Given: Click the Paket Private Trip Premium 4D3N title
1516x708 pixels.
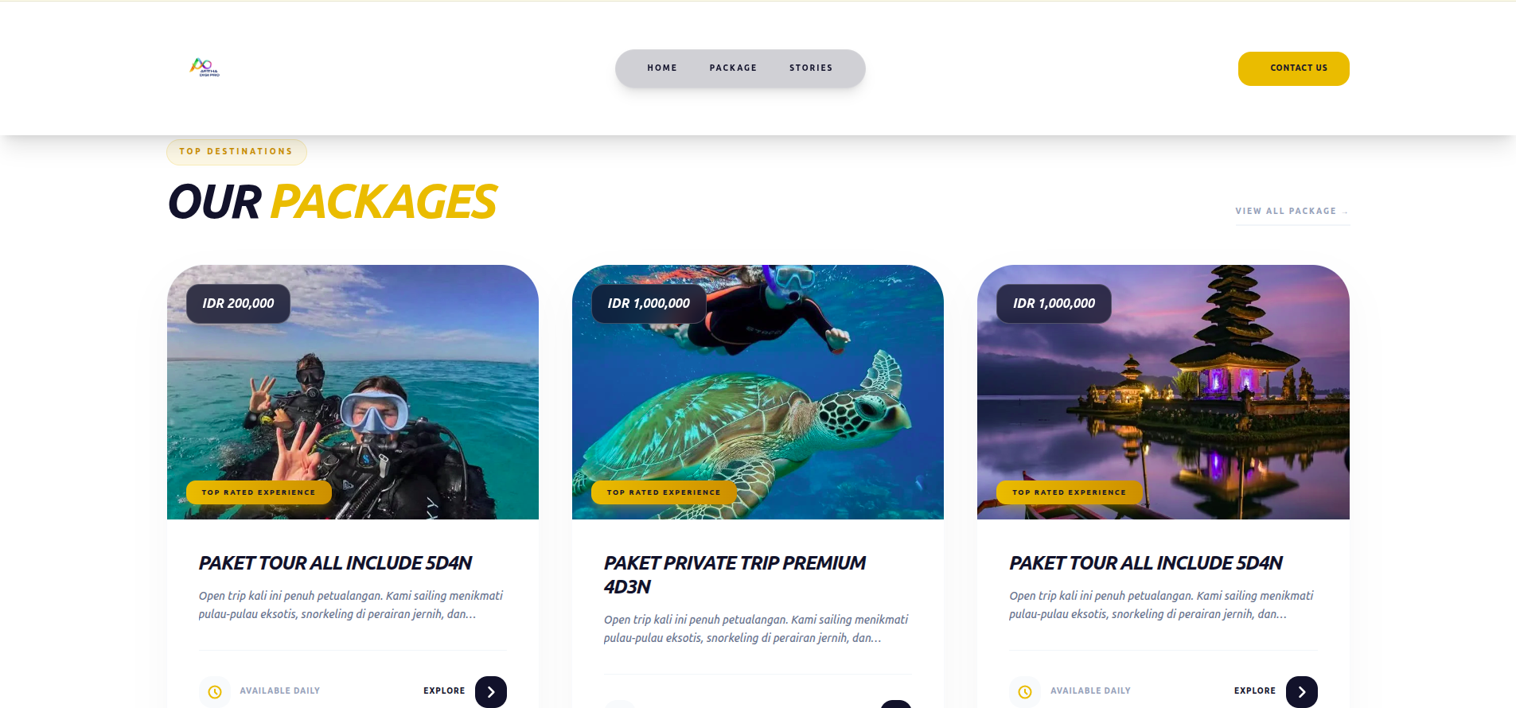Looking at the screenshot, I should (735, 574).
